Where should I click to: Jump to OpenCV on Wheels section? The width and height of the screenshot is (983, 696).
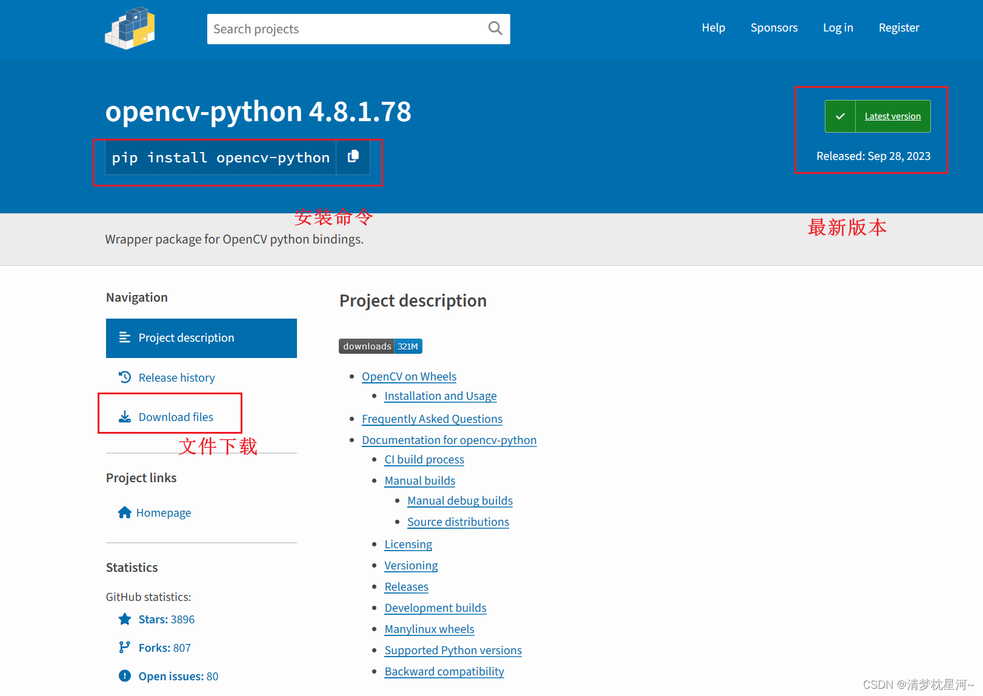coord(409,377)
